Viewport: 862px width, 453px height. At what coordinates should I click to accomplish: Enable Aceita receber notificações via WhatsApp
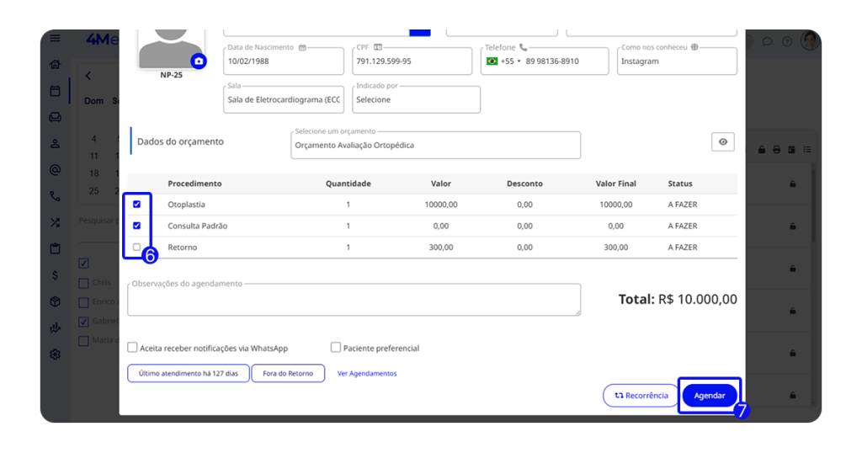pos(133,348)
